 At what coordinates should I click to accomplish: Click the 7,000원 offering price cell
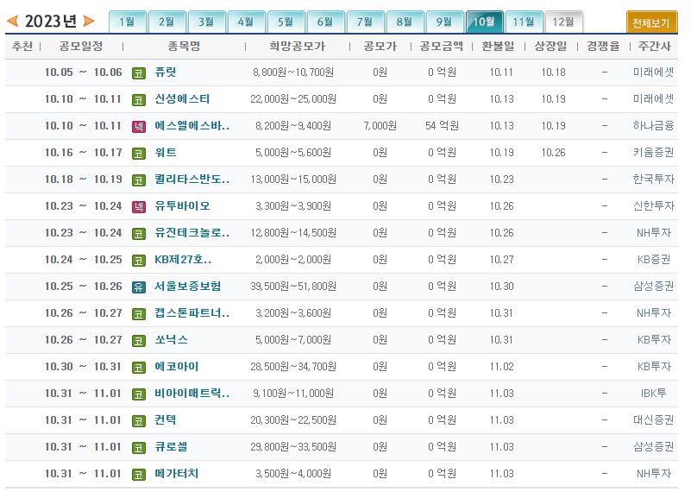pos(380,126)
